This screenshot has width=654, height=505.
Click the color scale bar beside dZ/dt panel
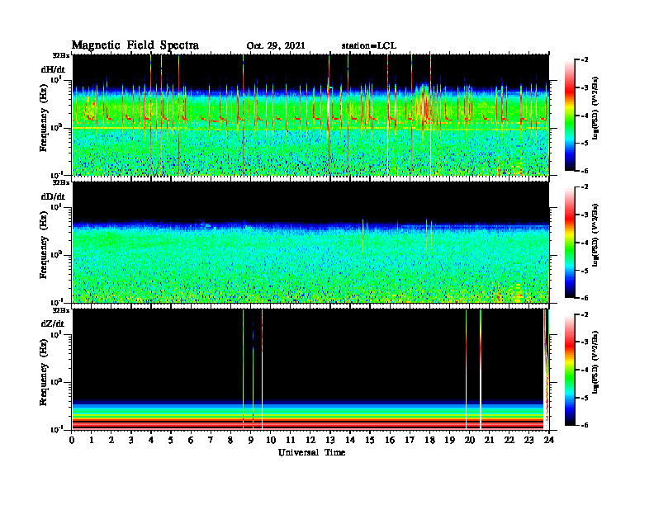(570, 370)
